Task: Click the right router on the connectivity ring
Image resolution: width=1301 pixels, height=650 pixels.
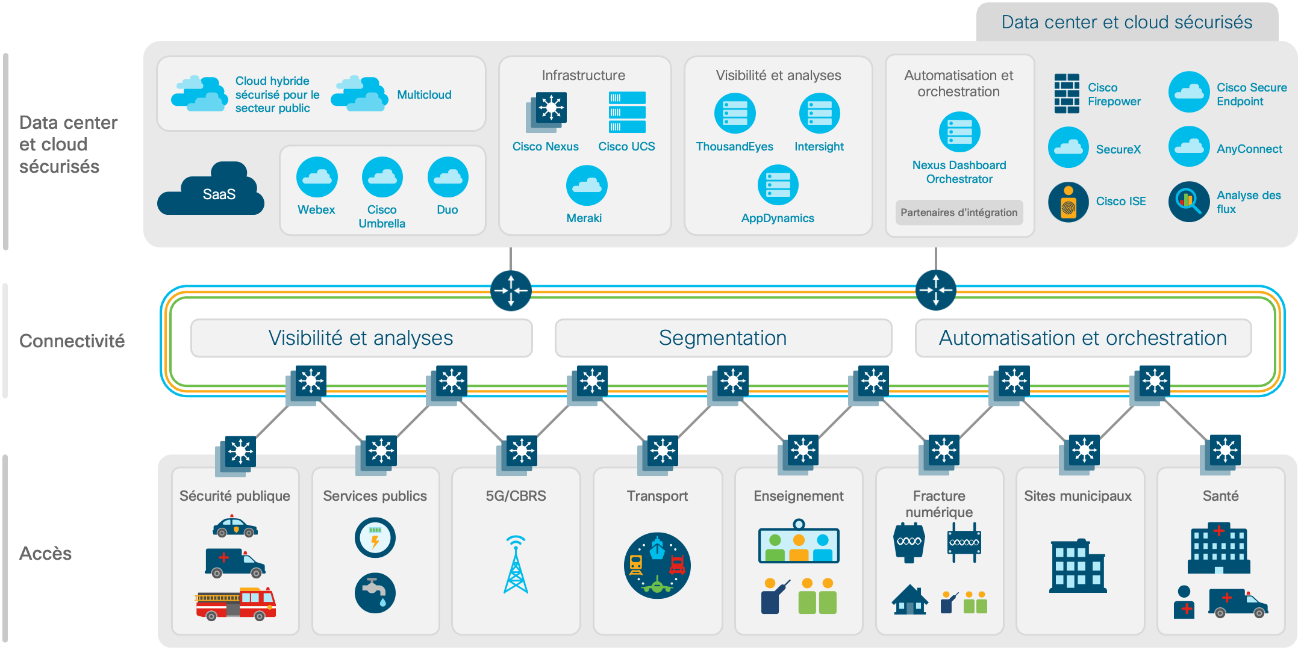Action: pos(935,291)
